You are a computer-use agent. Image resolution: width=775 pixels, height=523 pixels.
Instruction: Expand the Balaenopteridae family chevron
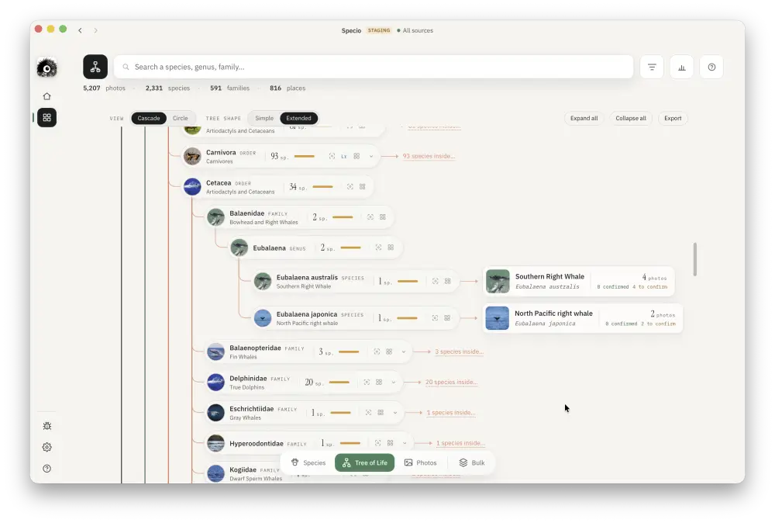403,352
